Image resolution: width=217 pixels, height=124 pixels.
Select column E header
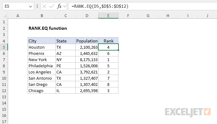pos(108,15)
